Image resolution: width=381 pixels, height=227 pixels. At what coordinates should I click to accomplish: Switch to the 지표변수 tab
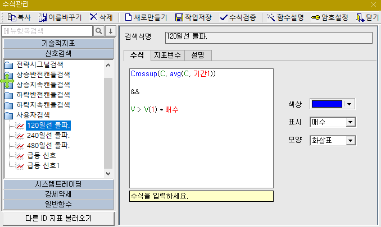(167, 55)
